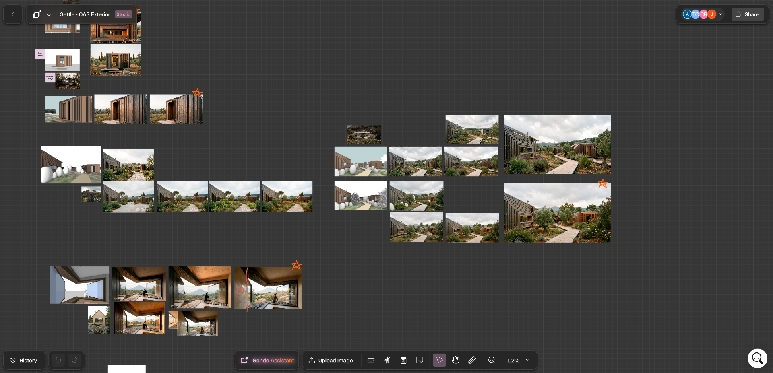This screenshot has width=773, height=373.
Task: Click the orange star on interior window render
Action: (296, 265)
